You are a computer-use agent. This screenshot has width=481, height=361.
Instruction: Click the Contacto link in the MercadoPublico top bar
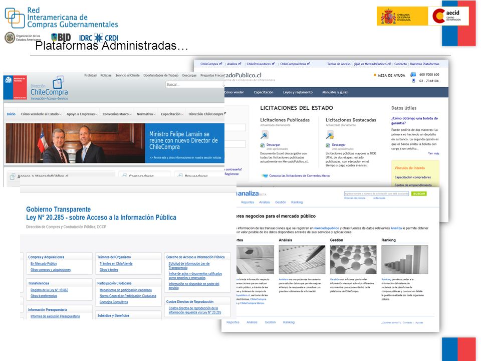click(400, 64)
